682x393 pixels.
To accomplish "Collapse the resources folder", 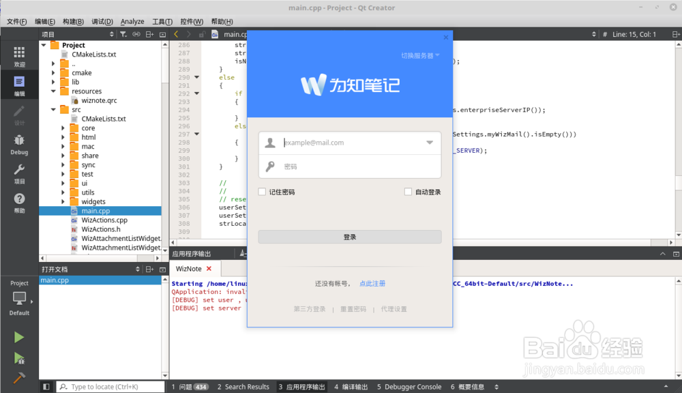I will point(53,91).
